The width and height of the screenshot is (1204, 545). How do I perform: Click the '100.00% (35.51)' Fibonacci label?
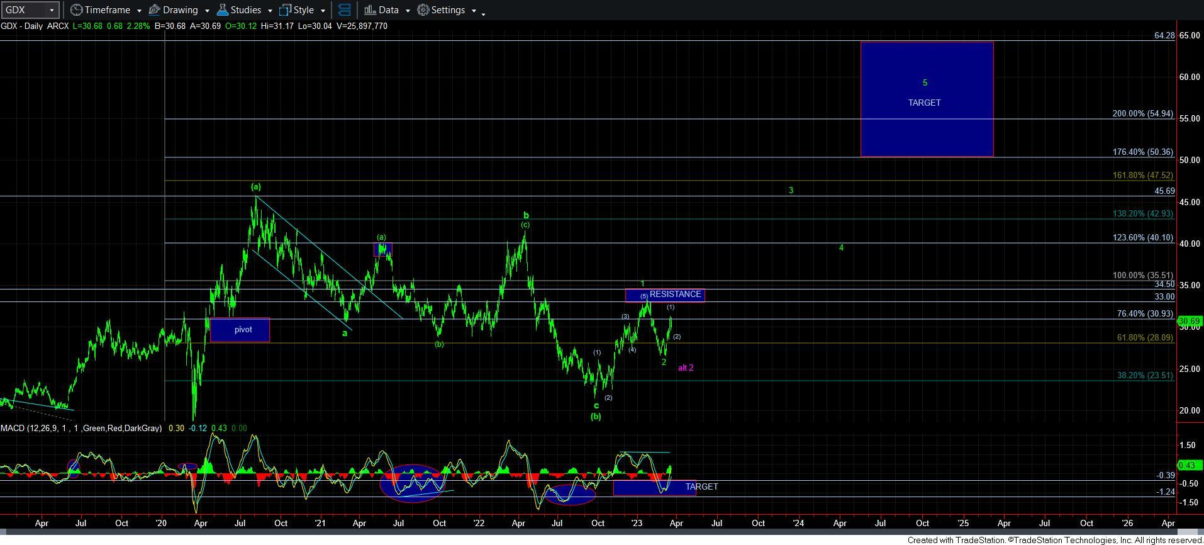tap(1142, 276)
